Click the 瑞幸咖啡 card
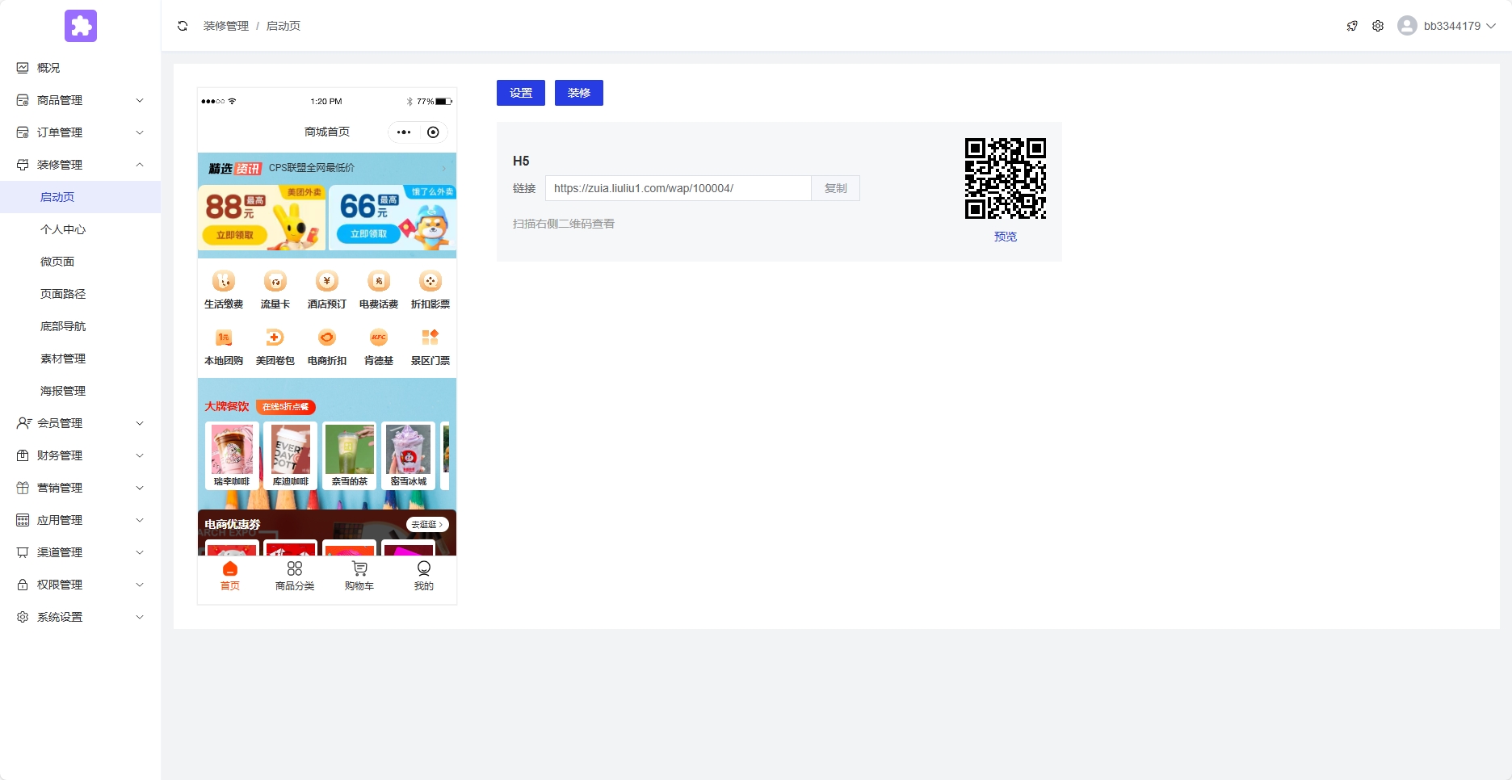 (232, 455)
